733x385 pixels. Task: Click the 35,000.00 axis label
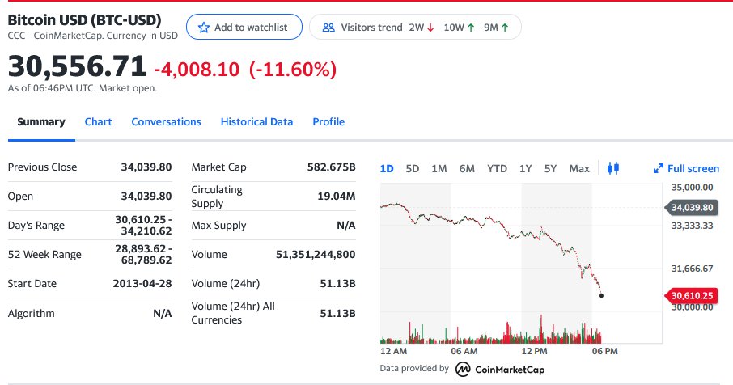pyautogui.click(x=693, y=188)
